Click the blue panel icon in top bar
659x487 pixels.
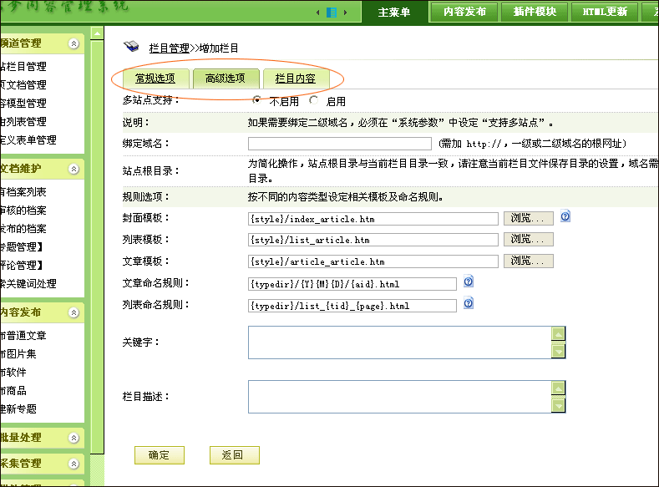[x=332, y=13]
